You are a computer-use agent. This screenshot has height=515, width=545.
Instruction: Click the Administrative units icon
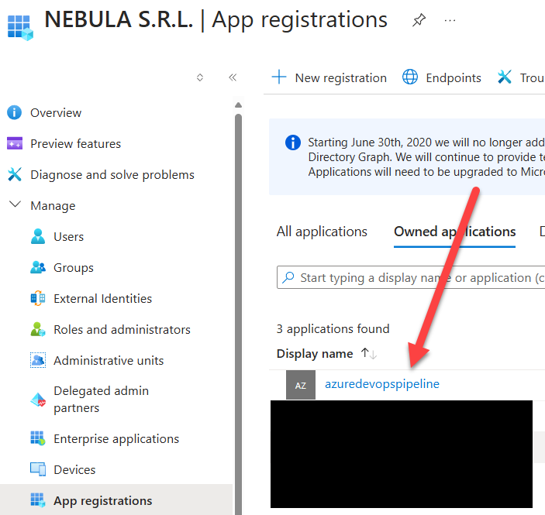pyautogui.click(x=38, y=361)
